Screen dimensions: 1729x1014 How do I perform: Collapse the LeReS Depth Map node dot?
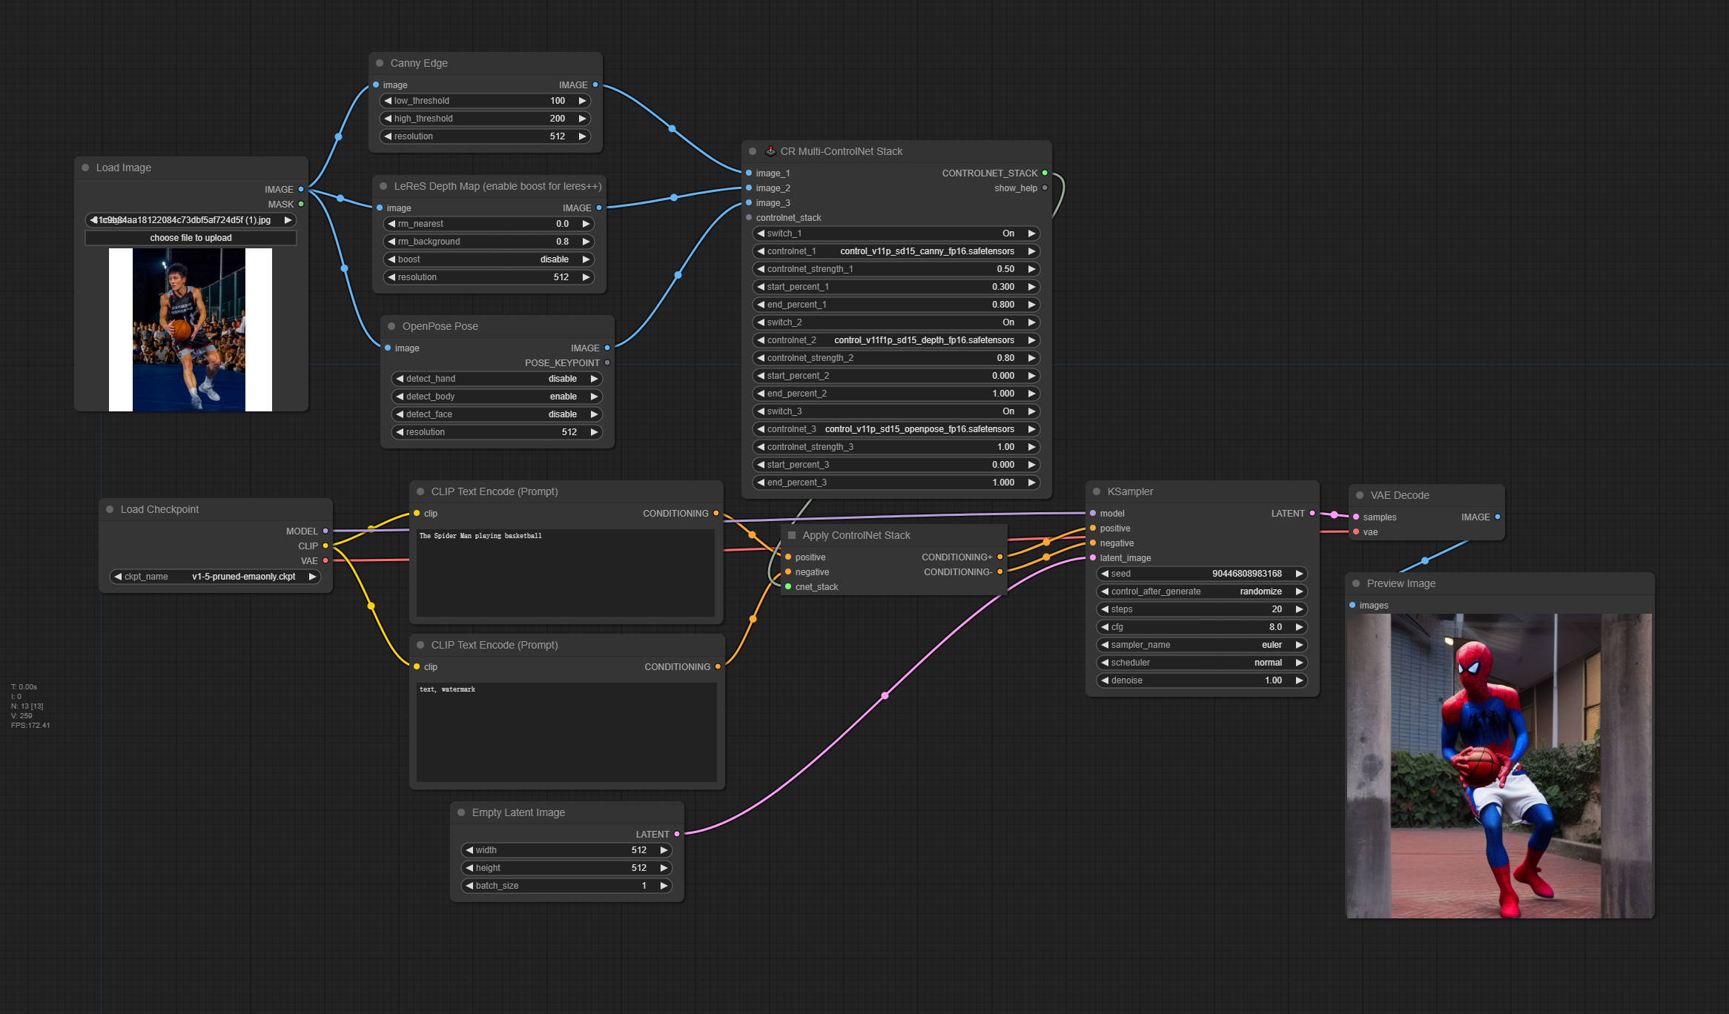click(383, 186)
